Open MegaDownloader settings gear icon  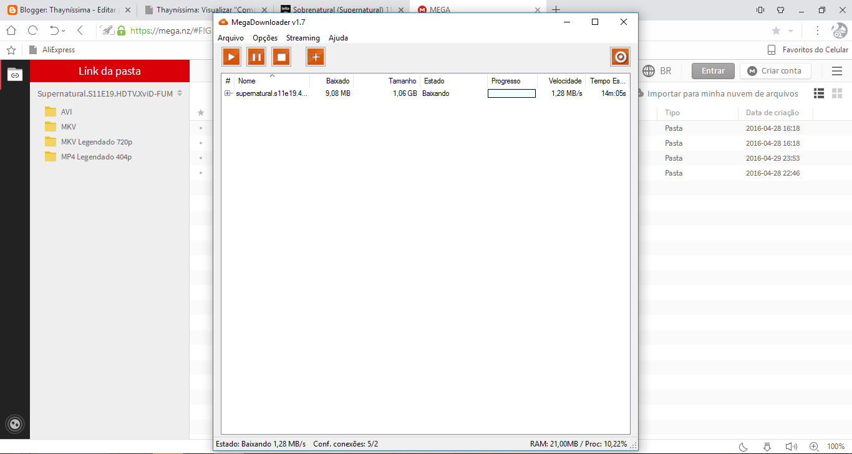pyautogui.click(x=620, y=57)
